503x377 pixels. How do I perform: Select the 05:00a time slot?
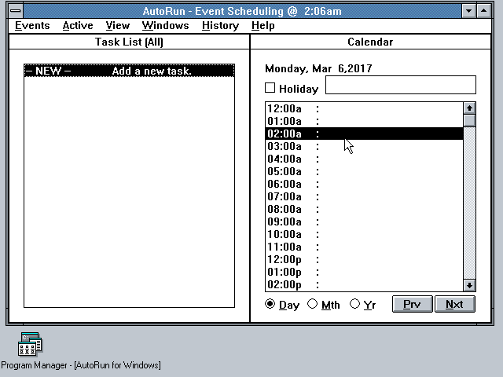(x=365, y=171)
